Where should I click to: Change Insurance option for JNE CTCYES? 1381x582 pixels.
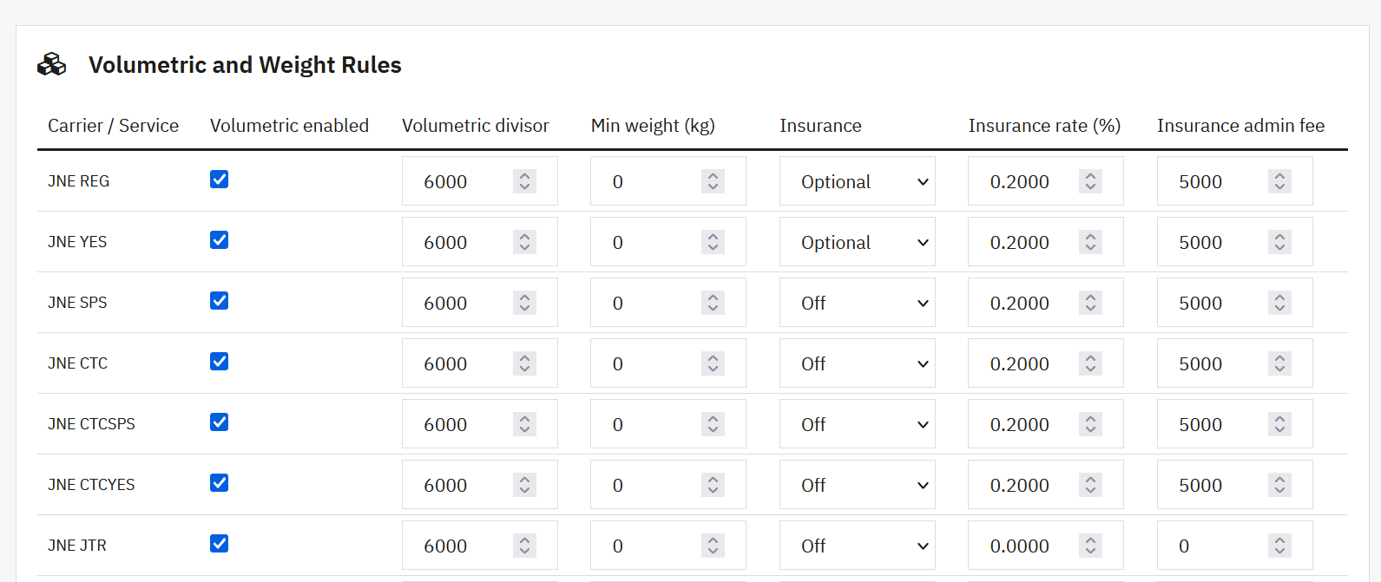tap(857, 485)
